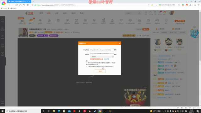Select the 直播 nav item

click(49, 13)
